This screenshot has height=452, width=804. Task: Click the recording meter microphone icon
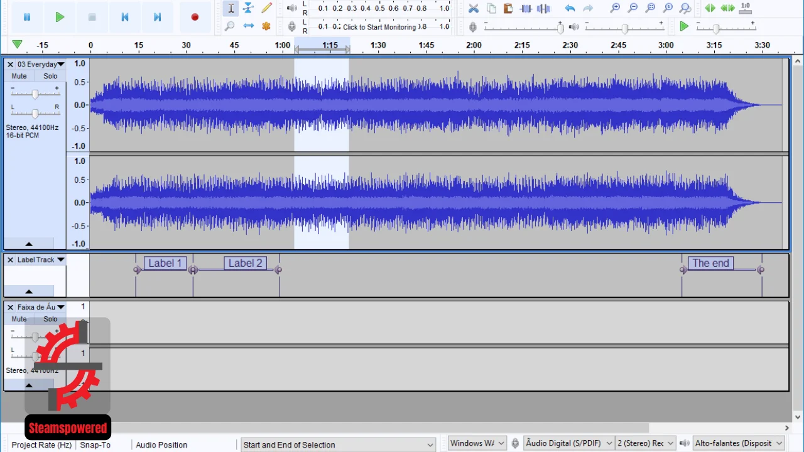tap(291, 26)
